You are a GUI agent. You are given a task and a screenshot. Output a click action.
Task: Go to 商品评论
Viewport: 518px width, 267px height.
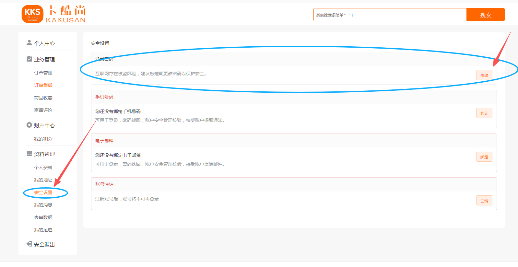(43, 110)
